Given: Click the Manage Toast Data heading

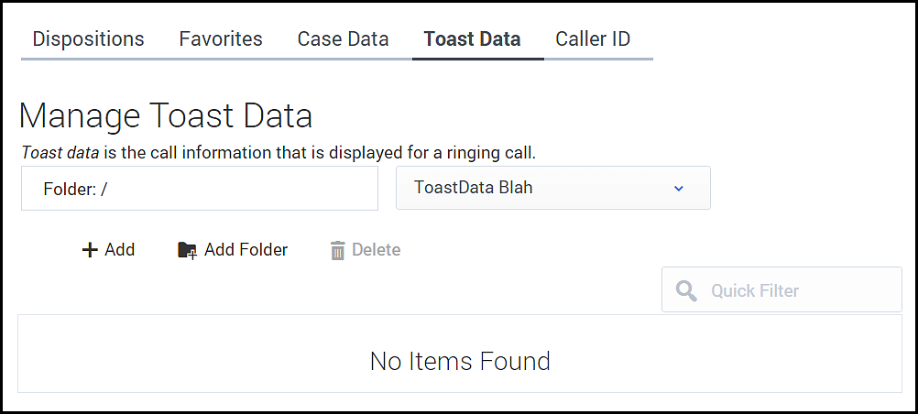Looking at the screenshot, I should coord(166,115).
